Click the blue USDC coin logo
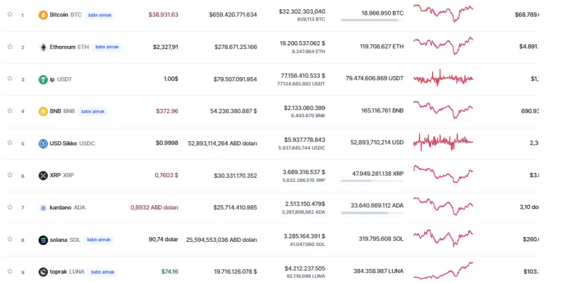 point(43,144)
